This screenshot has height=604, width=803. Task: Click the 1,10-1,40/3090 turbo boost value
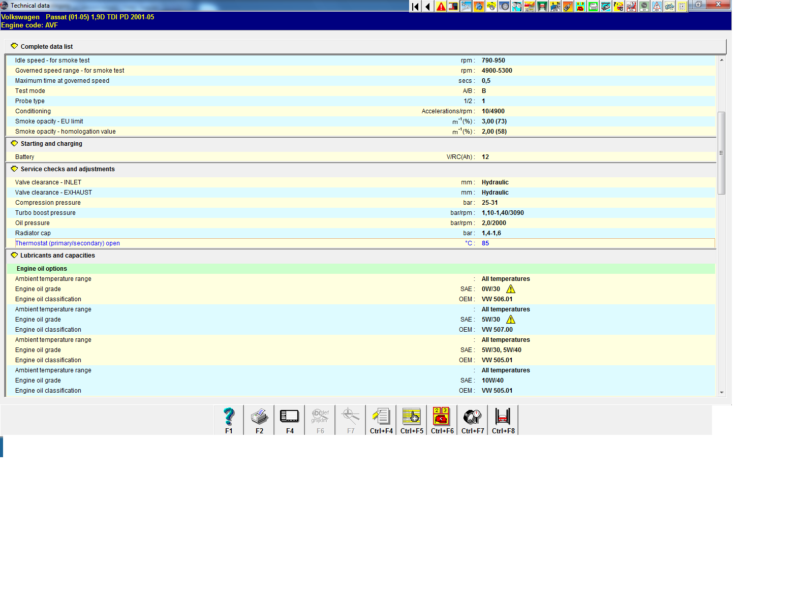tap(503, 213)
